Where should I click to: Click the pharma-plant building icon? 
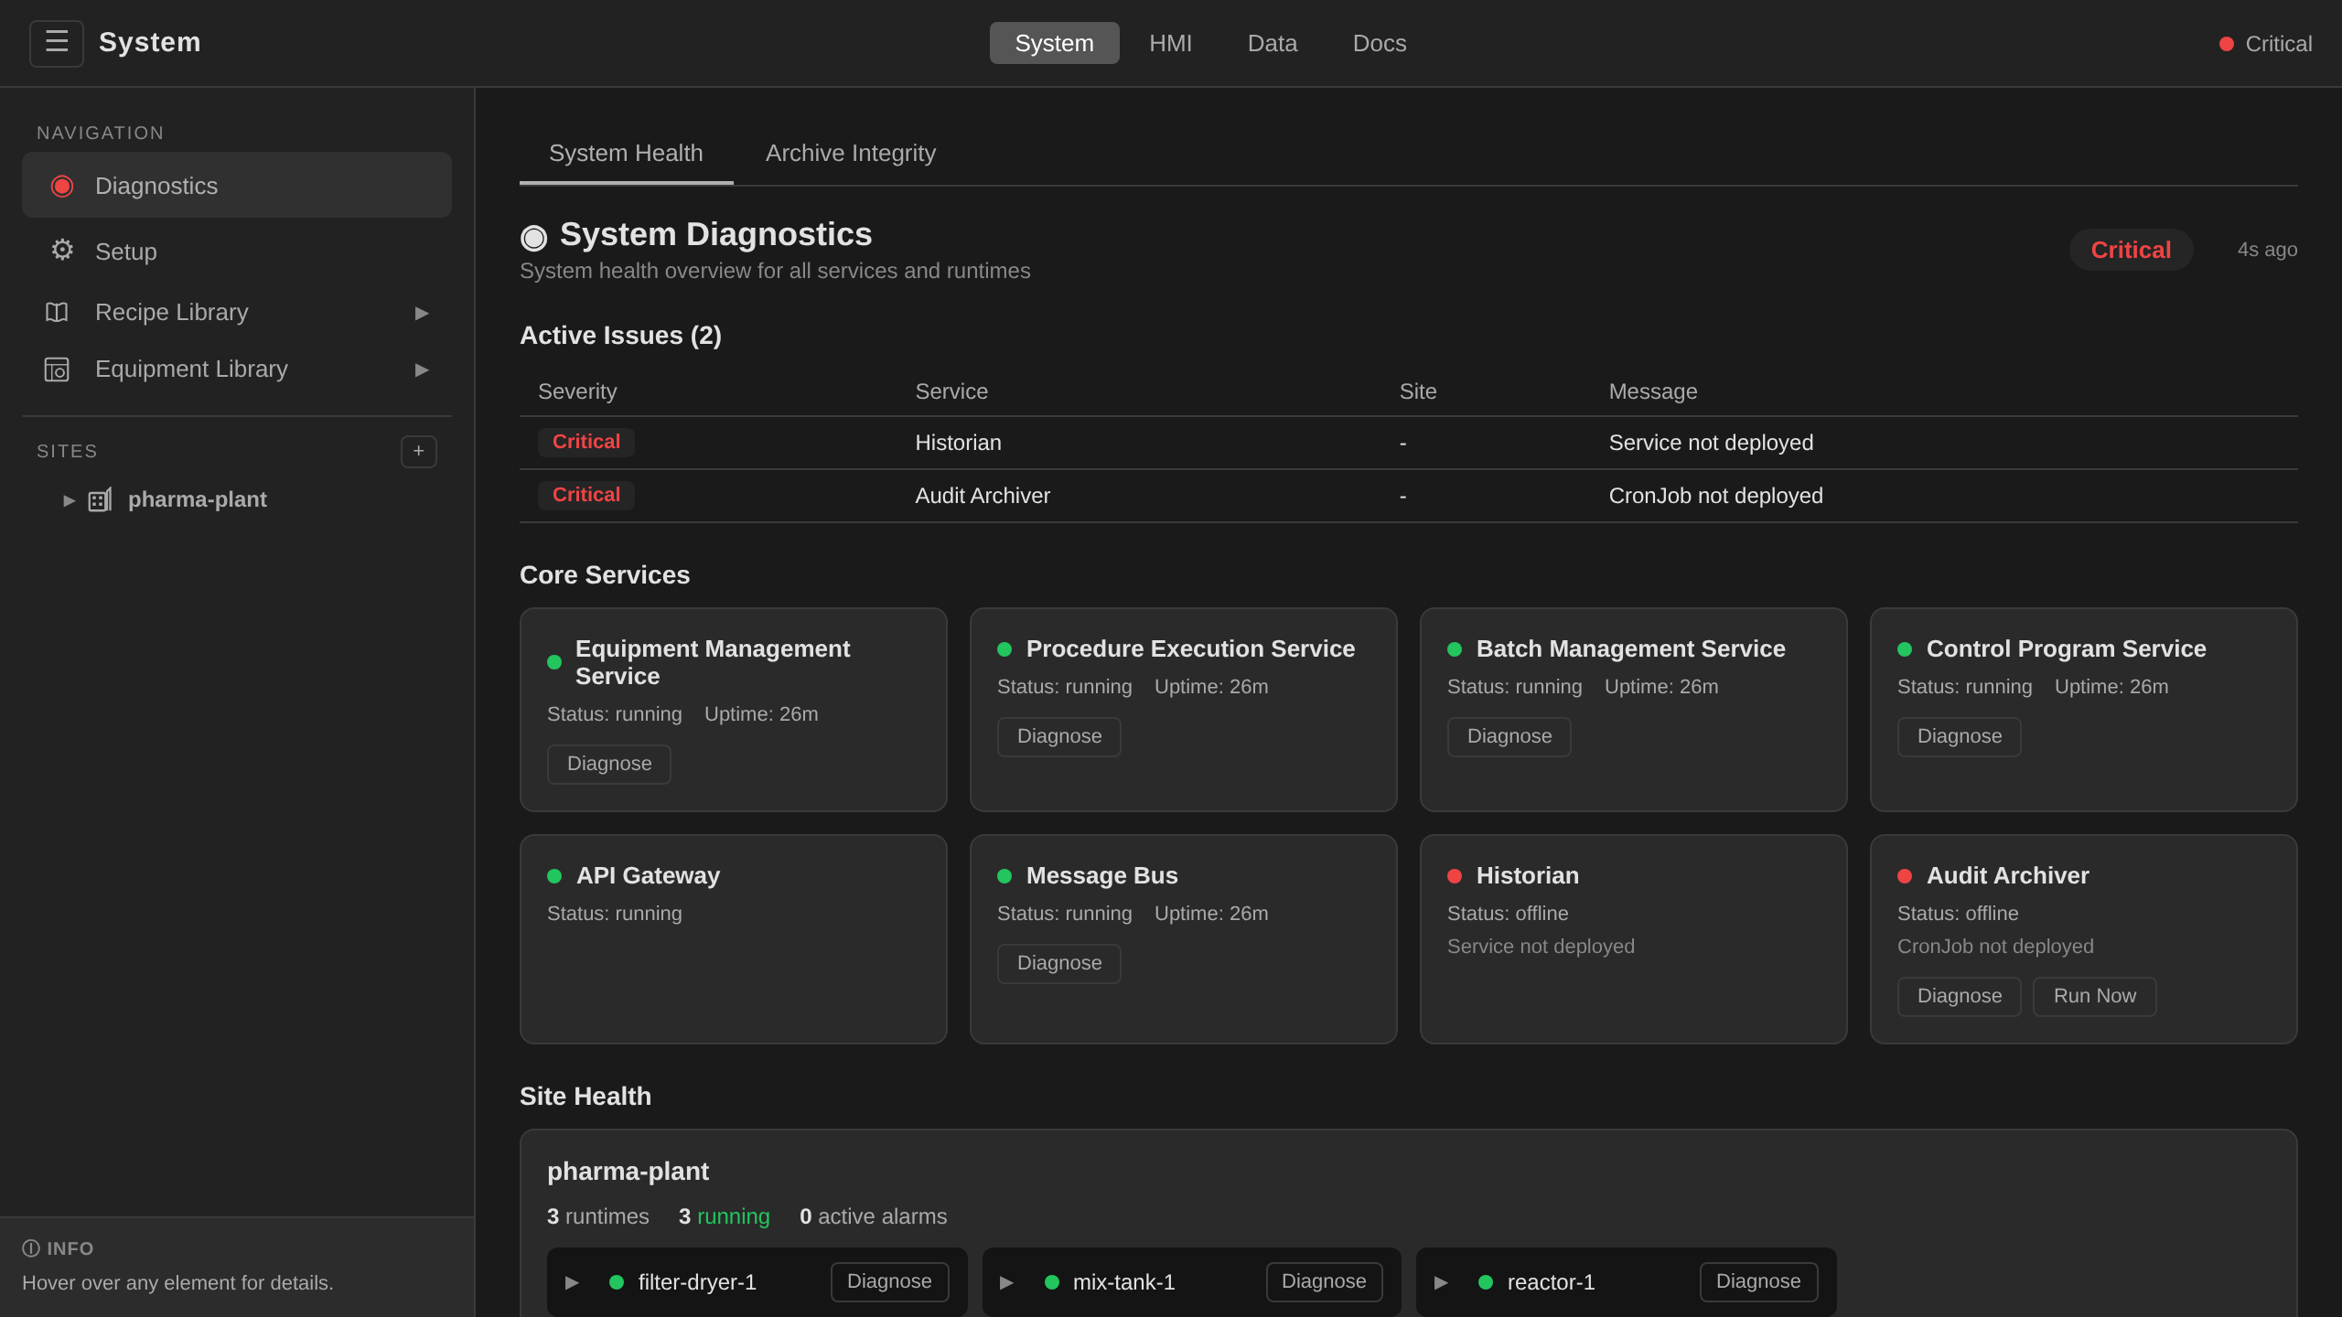point(100,499)
